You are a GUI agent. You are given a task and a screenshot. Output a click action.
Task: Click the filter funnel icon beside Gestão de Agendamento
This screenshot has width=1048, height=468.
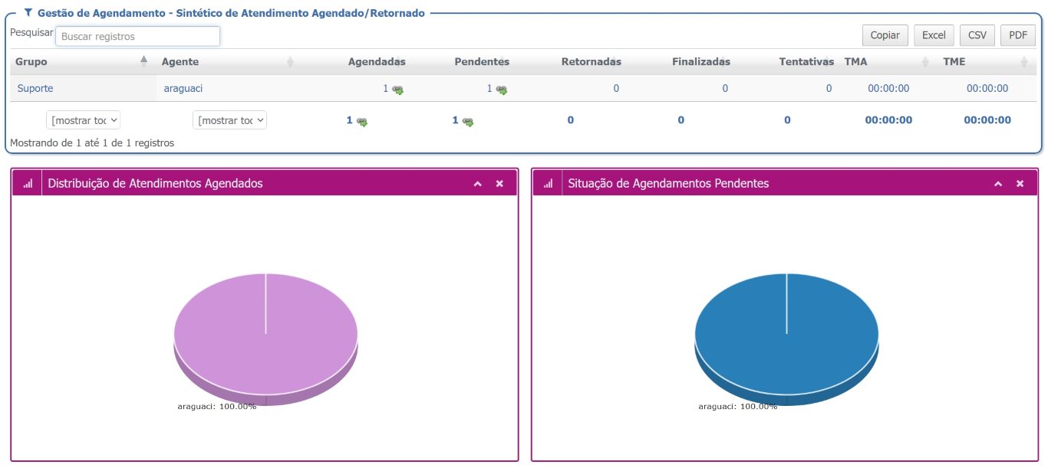click(28, 13)
